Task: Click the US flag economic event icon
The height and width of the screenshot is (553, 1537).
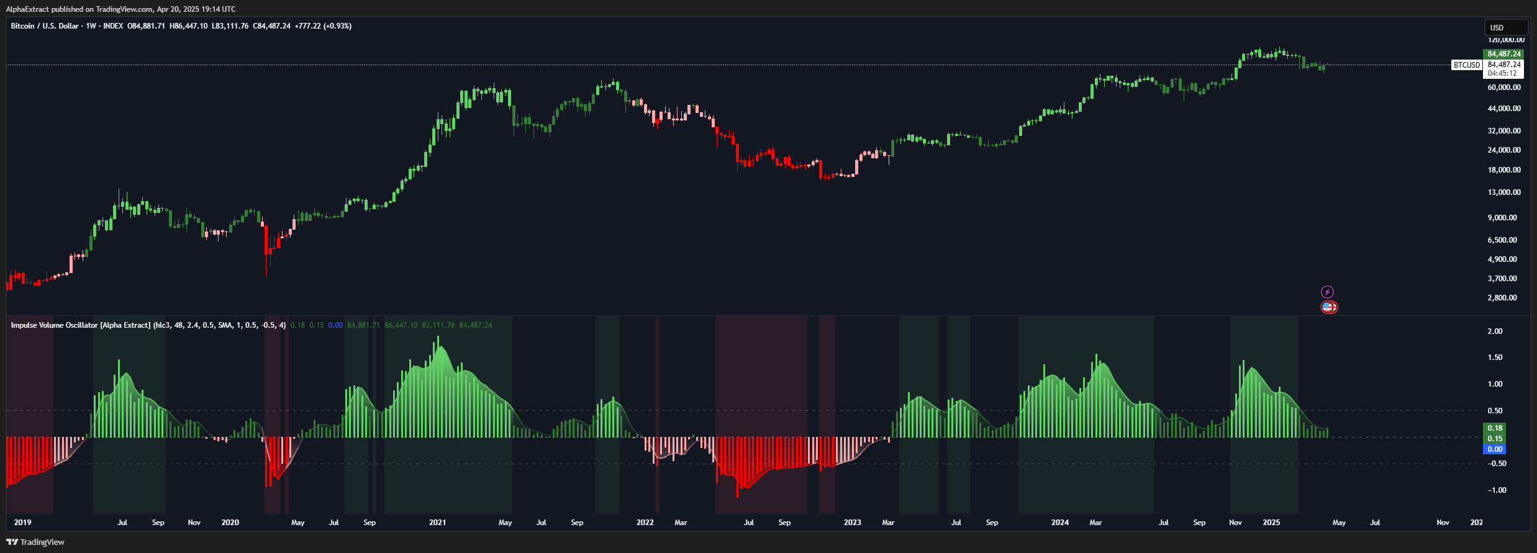Action: pyautogui.click(x=1328, y=307)
